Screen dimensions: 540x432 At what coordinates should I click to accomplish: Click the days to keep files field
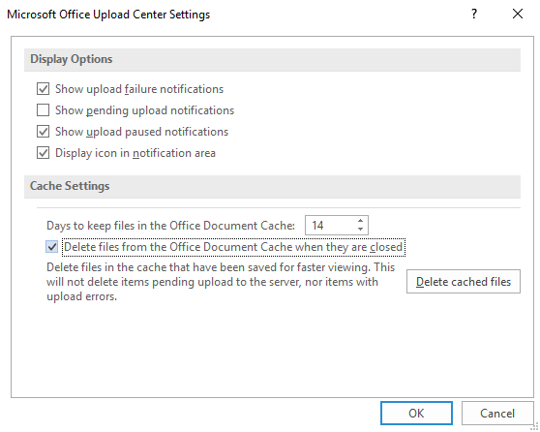[x=337, y=226]
